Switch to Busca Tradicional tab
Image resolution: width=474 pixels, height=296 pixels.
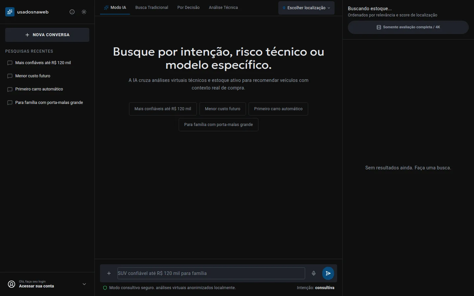click(152, 8)
